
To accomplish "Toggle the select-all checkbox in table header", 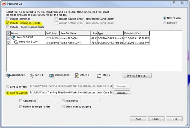I will point(9,33).
